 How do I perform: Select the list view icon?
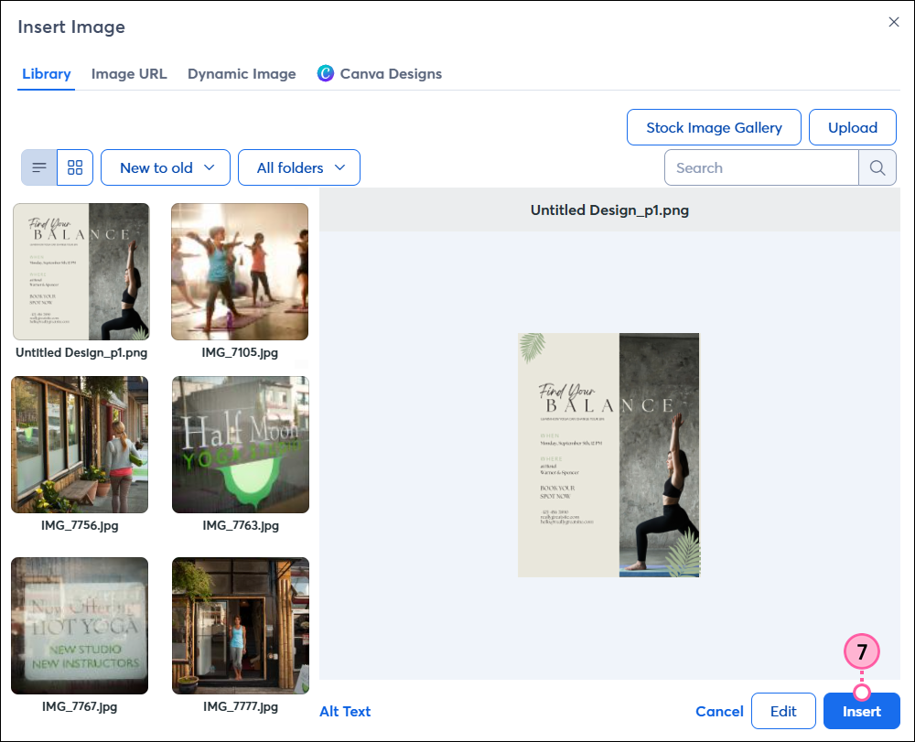[38, 167]
